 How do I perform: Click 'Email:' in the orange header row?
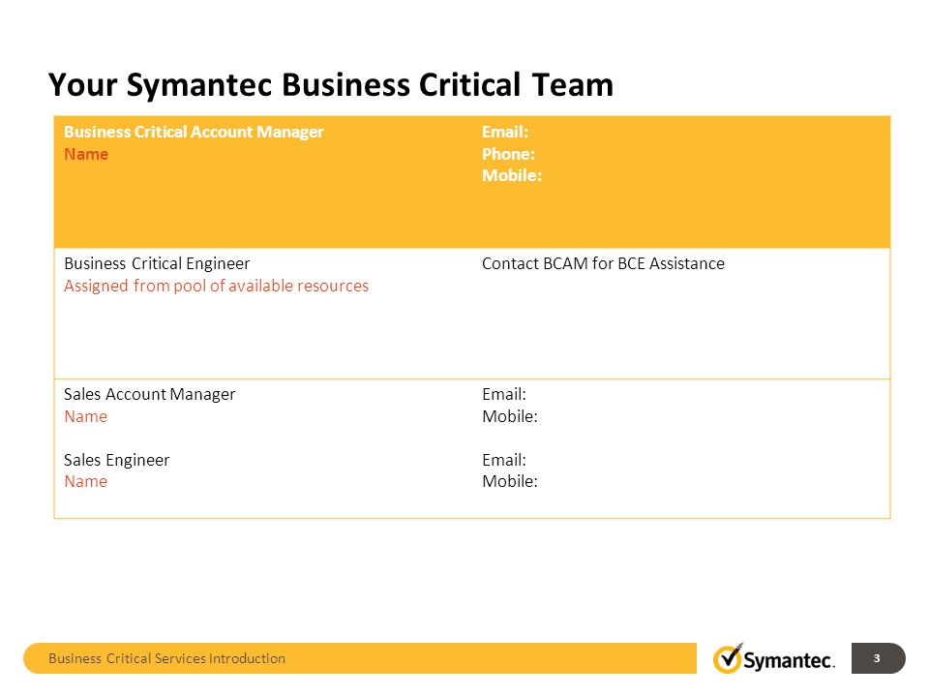click(505, 132)
